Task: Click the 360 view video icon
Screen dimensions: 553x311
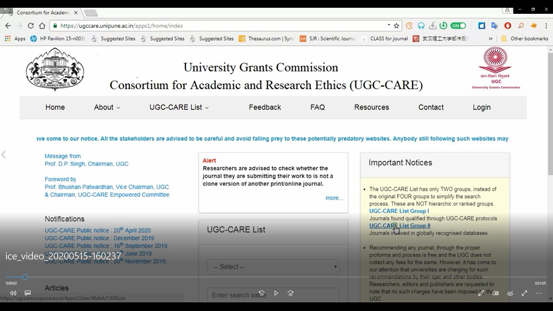Action: point(510,293)
